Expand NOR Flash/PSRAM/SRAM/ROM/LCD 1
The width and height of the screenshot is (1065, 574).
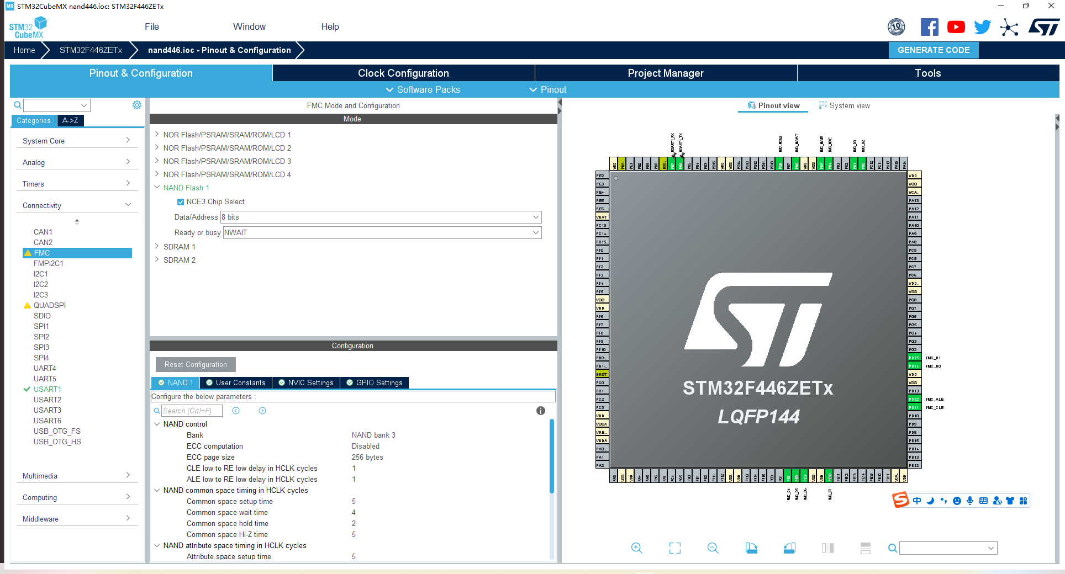pos(157,134)
